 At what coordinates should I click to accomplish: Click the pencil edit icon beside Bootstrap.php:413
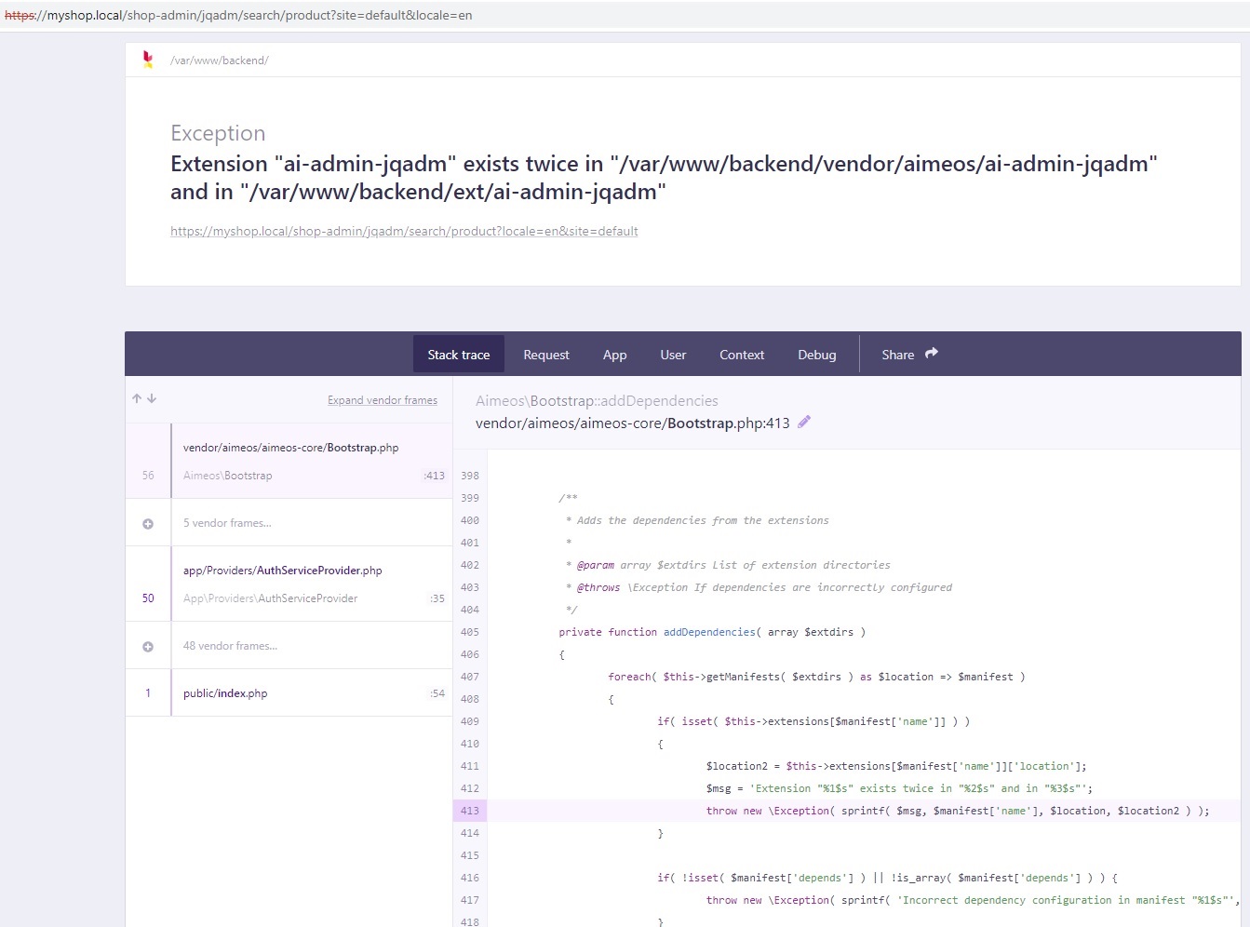(x=804, y=423)
